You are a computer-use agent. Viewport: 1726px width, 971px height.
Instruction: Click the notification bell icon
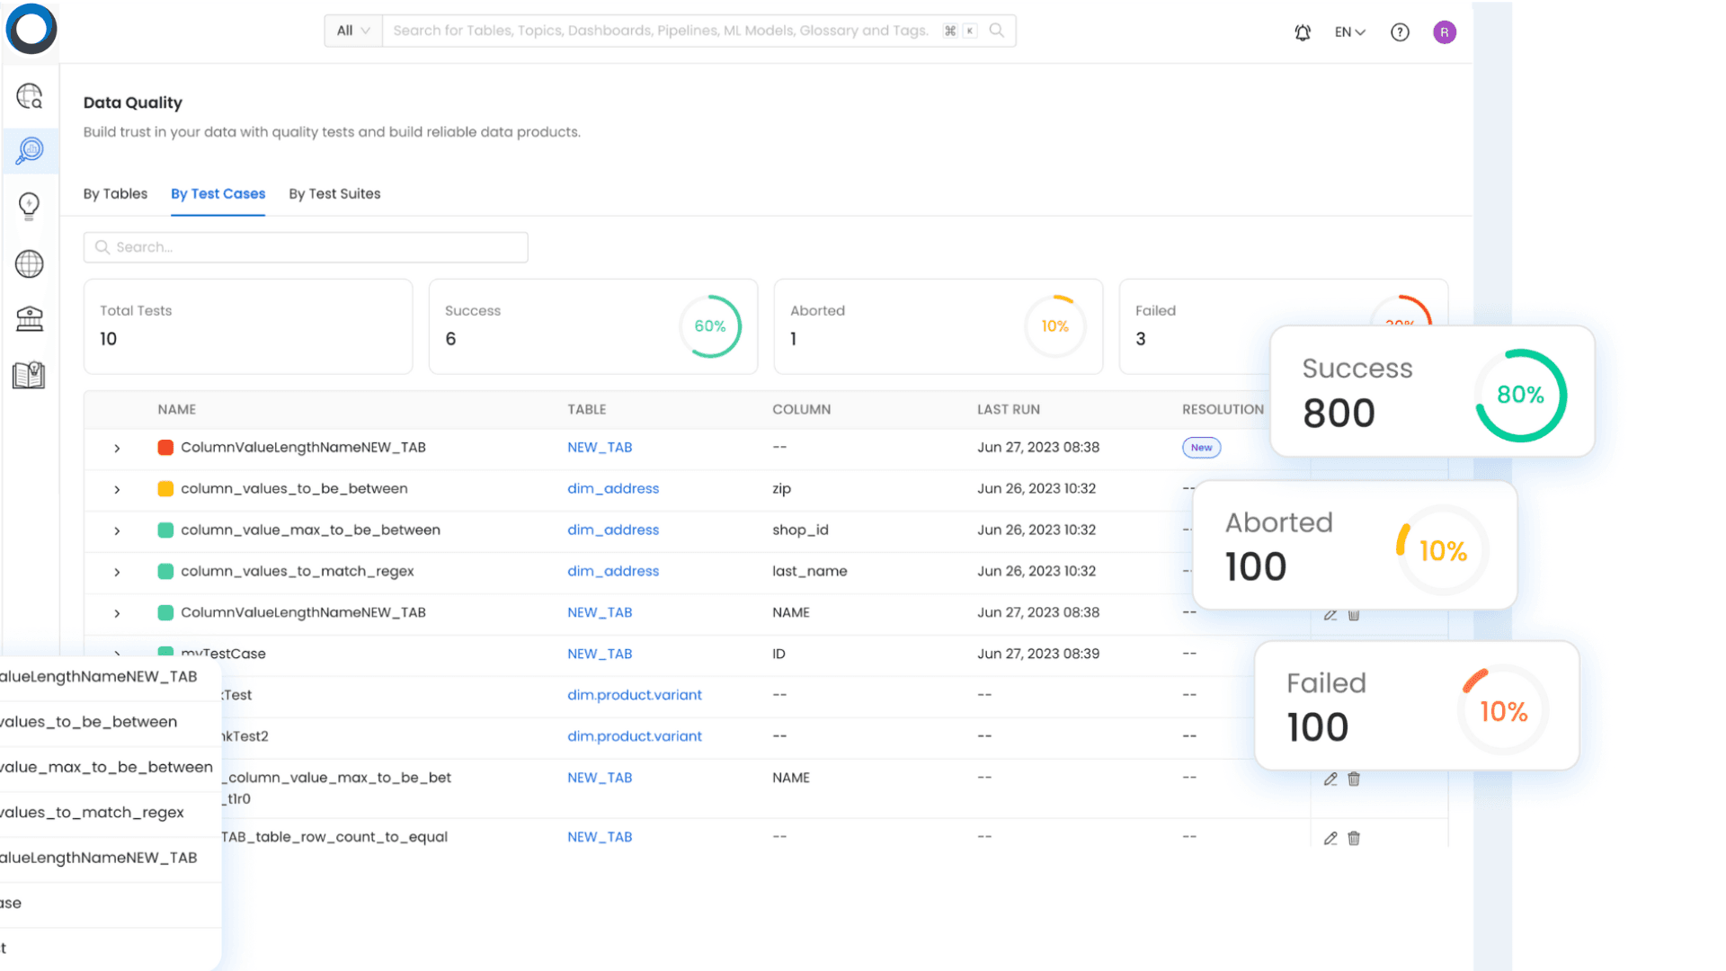[x=1303, y=32]
